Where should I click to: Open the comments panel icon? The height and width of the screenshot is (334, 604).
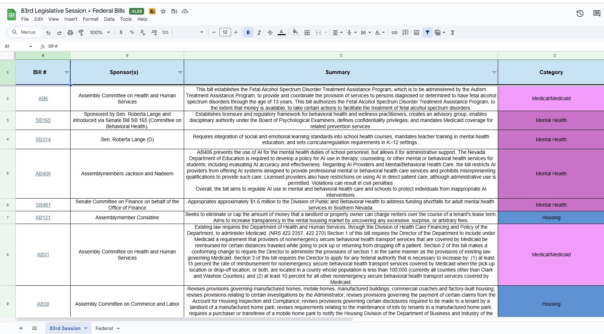(597, 14)
